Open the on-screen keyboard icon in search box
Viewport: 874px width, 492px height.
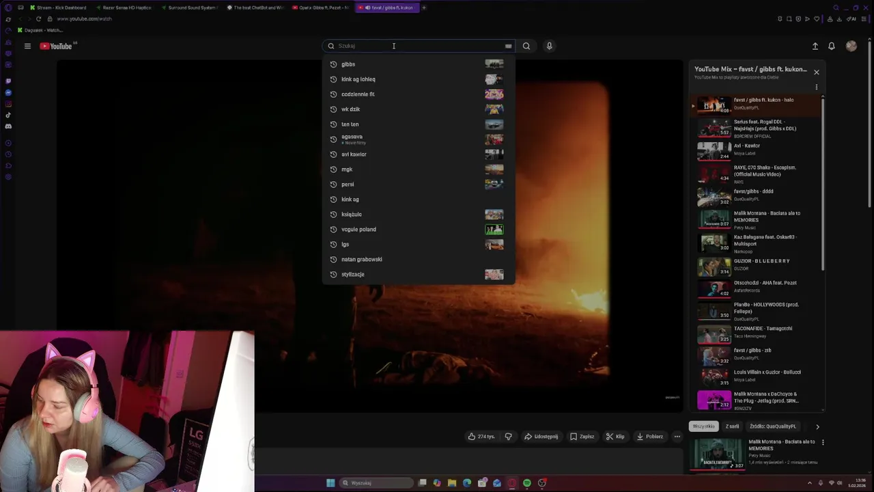pyautogui.click(x=508, y=46)
